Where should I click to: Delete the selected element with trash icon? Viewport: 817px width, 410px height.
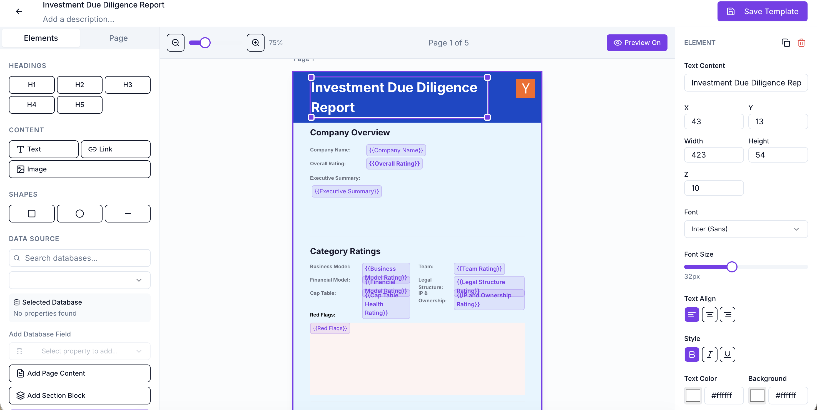coord(801,43)
